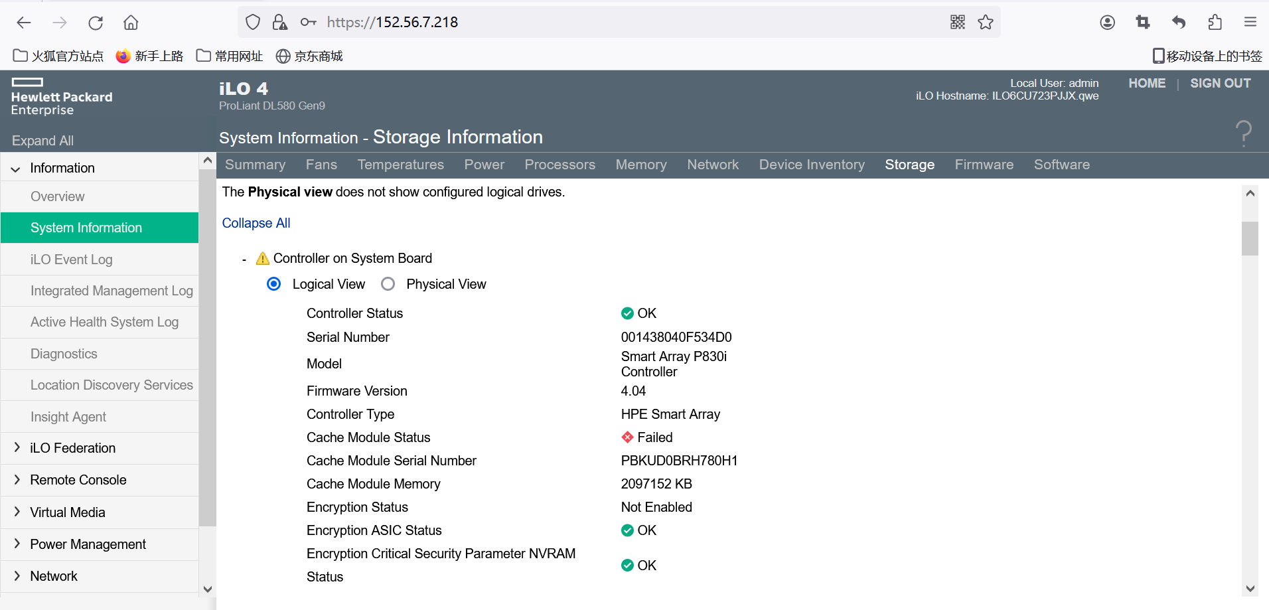Screen dimensions: 1269x610
Task: Select the Physical View radio button
Action: 388,284
